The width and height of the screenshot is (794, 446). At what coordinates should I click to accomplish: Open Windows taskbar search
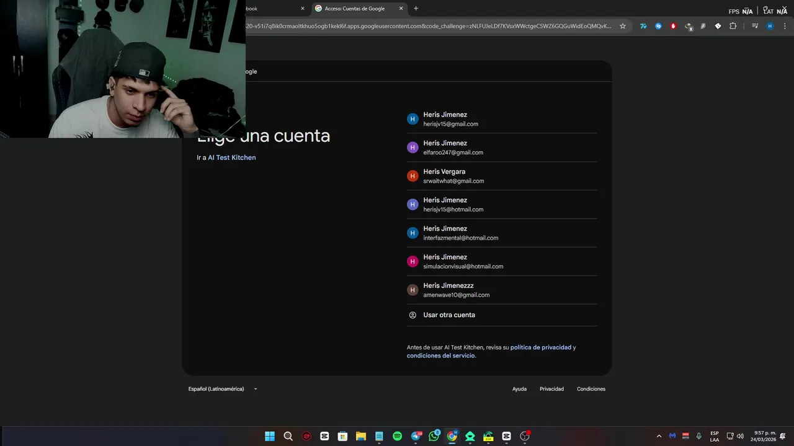[288, 436]
